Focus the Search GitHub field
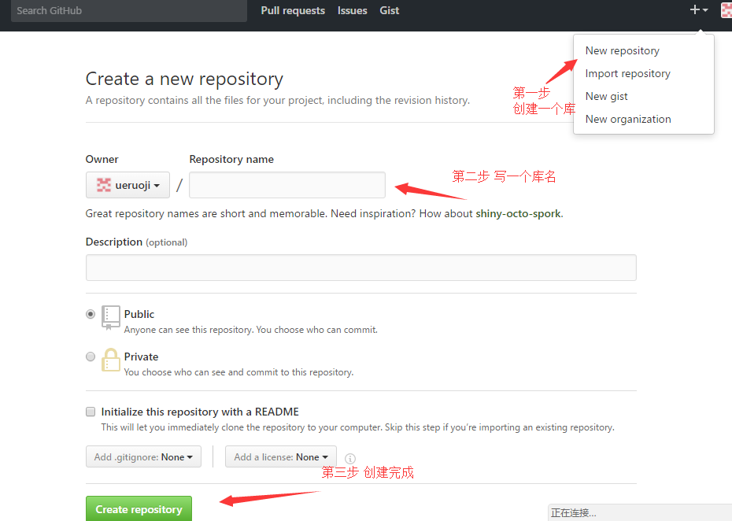This screenshot has width=732, height=521. pos(129,11)
